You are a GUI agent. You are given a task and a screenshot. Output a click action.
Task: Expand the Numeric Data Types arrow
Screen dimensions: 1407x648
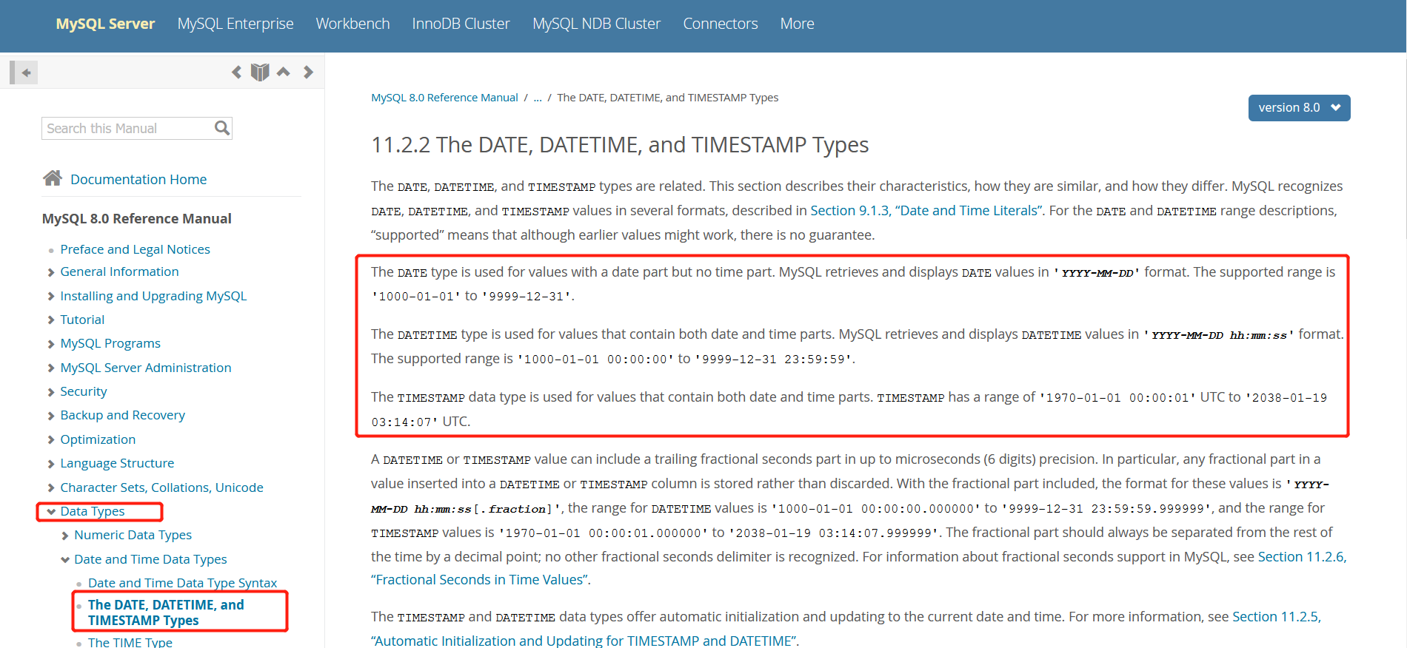click(65, 536)
